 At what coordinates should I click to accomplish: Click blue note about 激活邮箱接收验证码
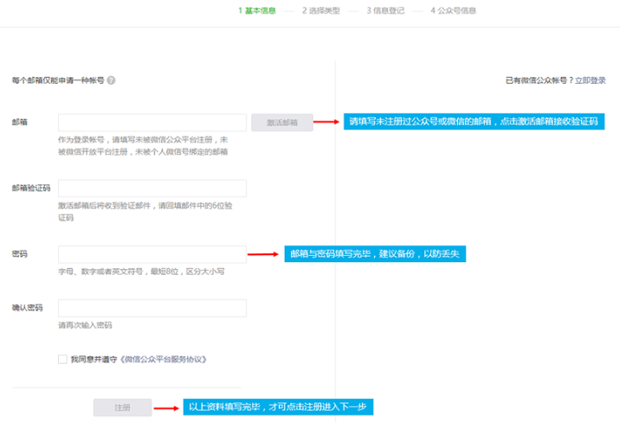(x=473, y=123)
